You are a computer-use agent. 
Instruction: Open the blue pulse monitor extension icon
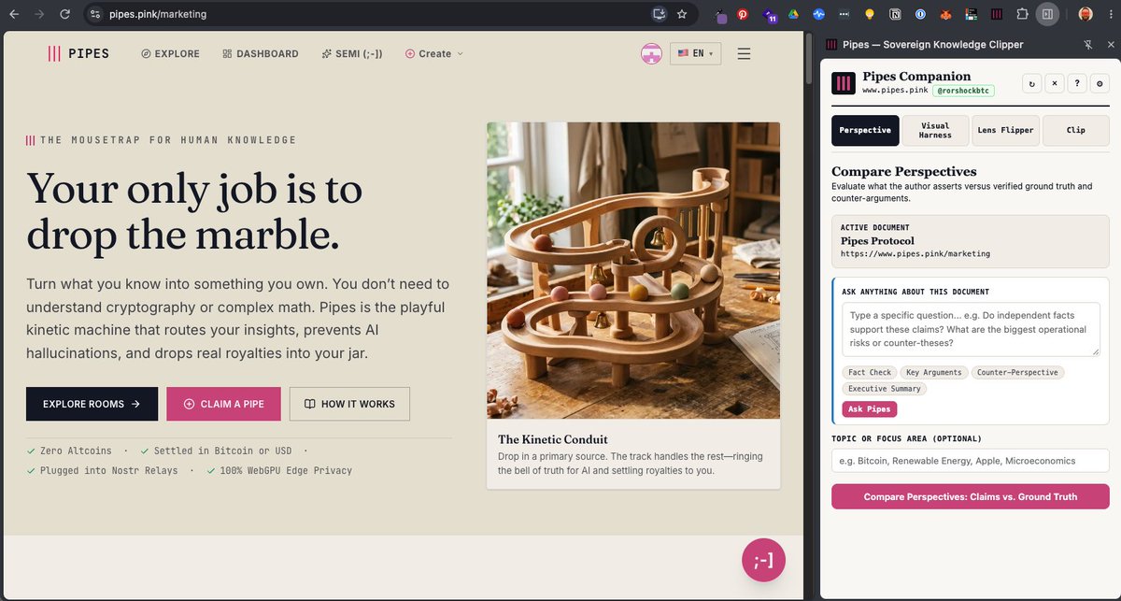819,14
